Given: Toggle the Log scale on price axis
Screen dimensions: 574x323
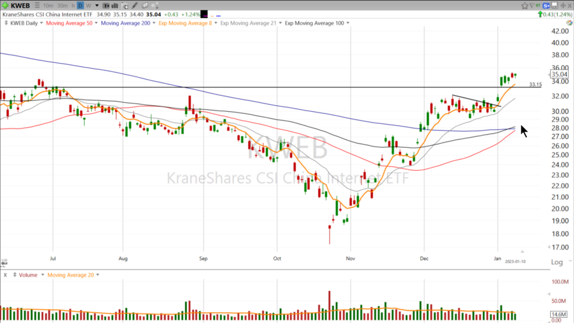Looking at the screenshot, I should tap(556, 262).
